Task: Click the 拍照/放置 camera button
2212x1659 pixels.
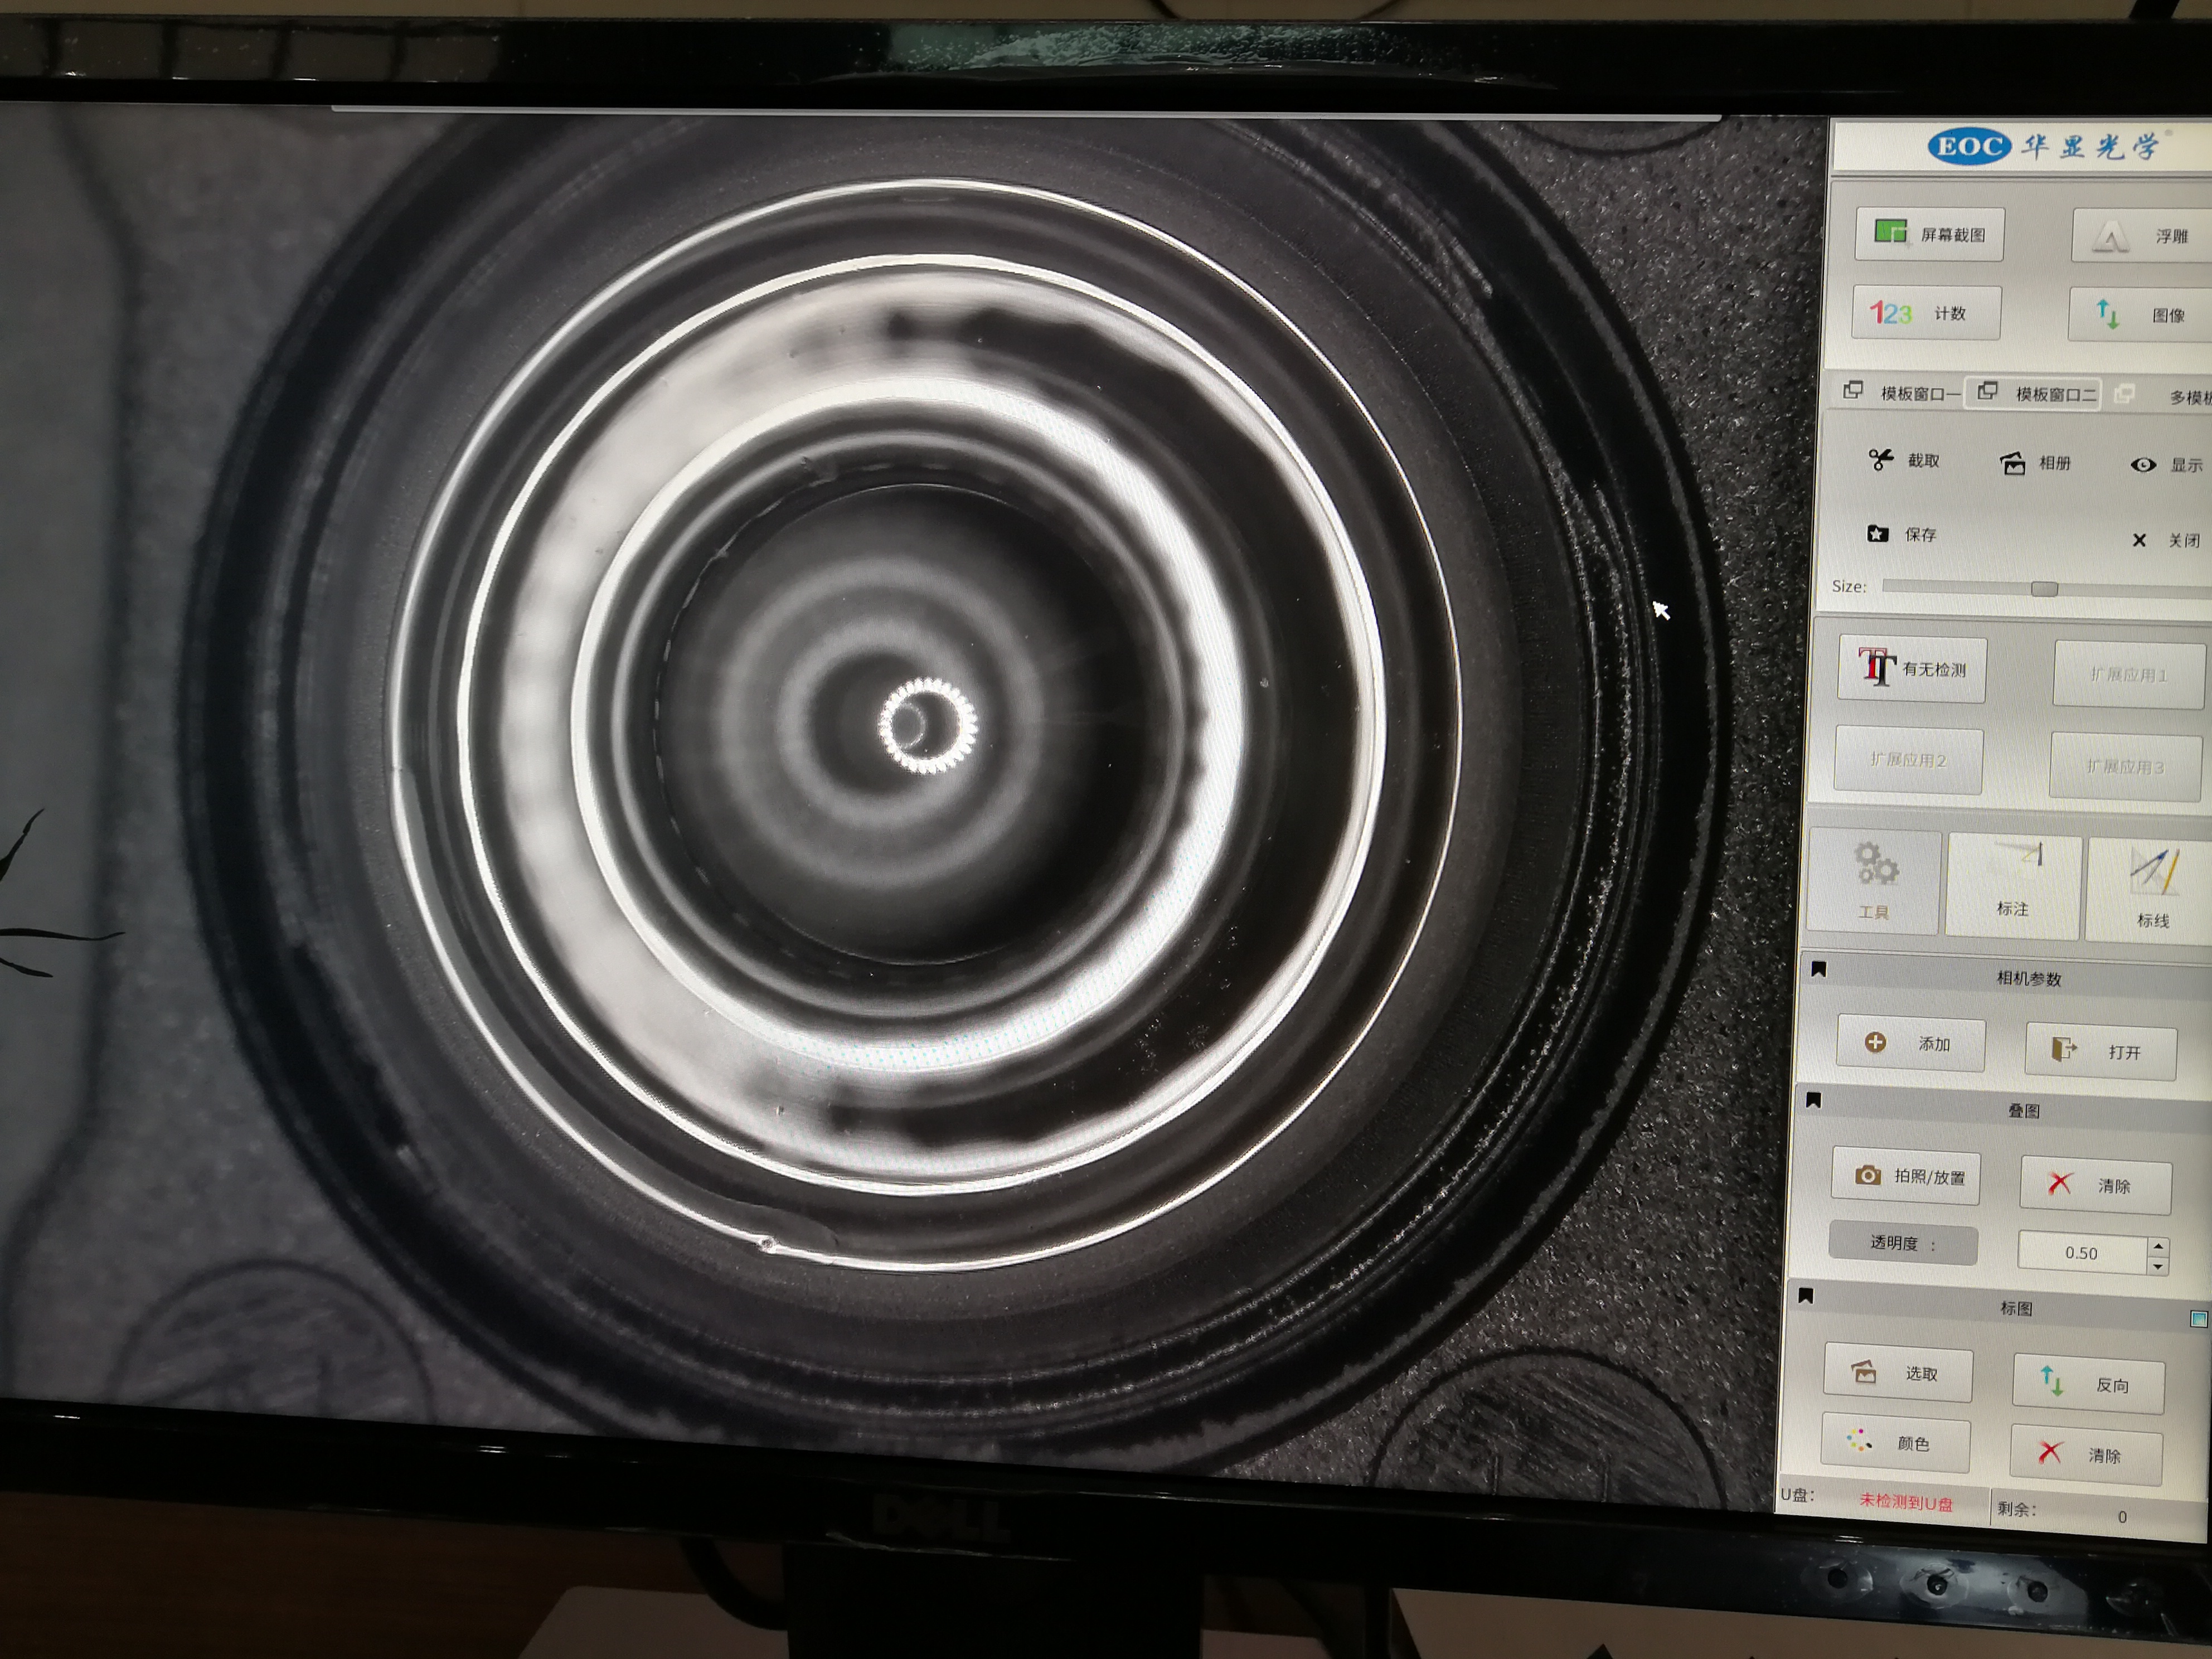Action: [x=1905, y=1176]
